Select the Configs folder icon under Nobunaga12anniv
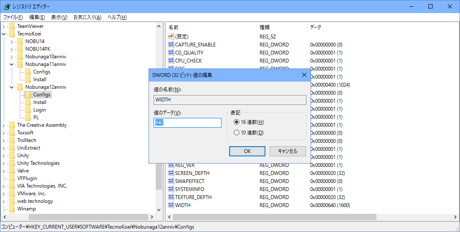Viewport: 460px width, 232px height. [x=28, y=95]
